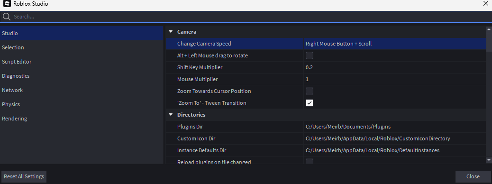The height and width of the screenshot is (184, 492).
Task: Click the Roblox Studio logo icon
Action: [7, 4]
